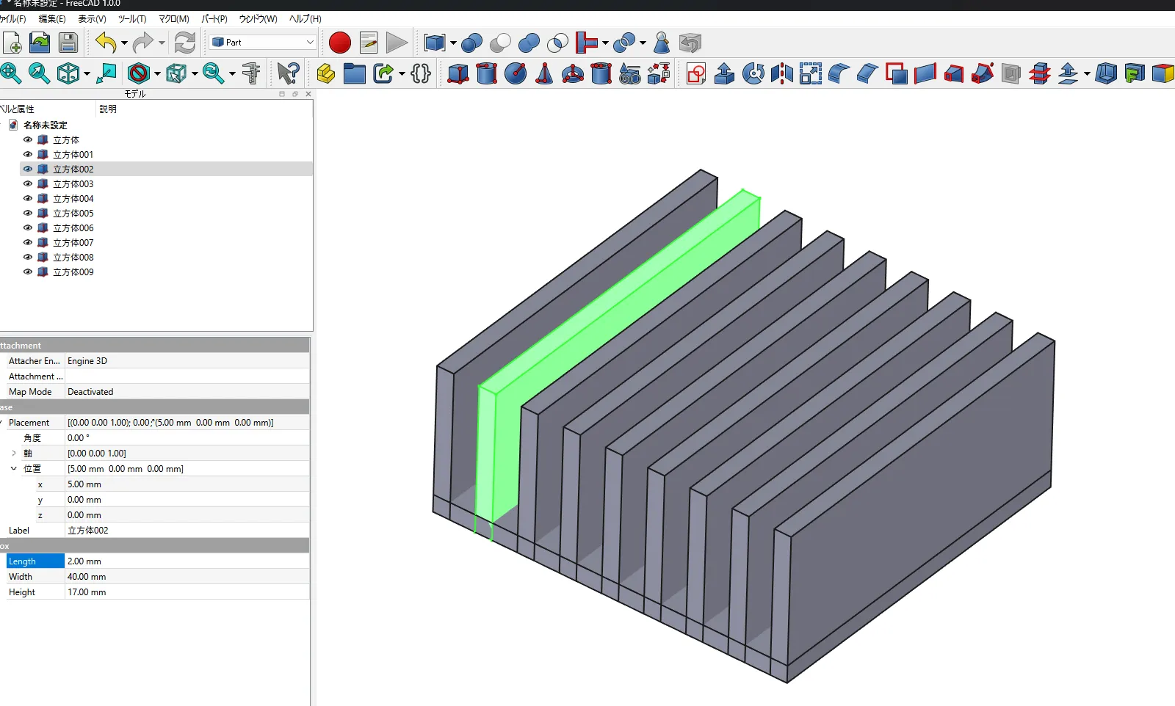
Task: Create a Part container (yellow blocks icon)
Action: click(x=326, y=73)
